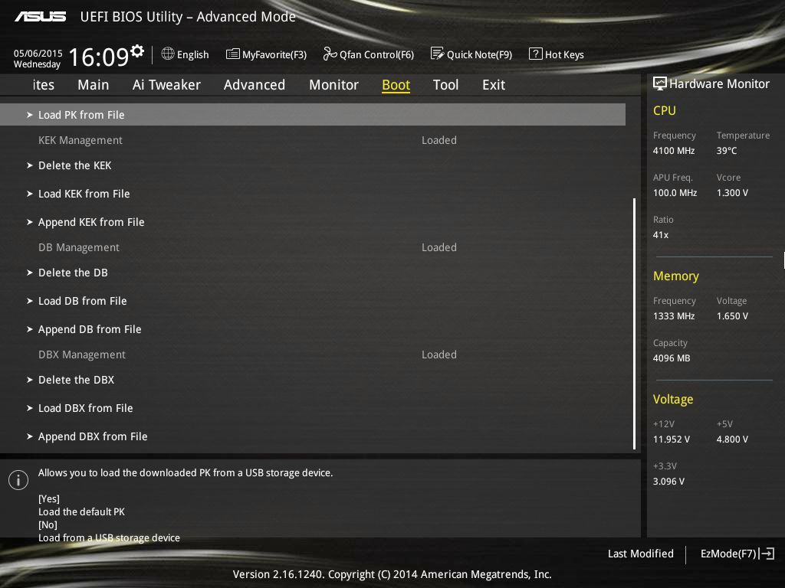Select Load PK from File row
This screenshot has width=785, height=588.
313,115
